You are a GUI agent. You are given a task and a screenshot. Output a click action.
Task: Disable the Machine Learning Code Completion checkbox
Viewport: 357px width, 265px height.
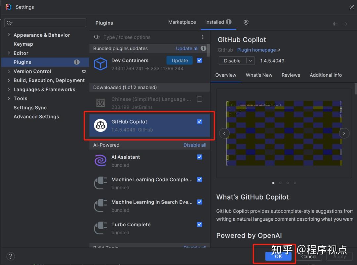(199, 179)
